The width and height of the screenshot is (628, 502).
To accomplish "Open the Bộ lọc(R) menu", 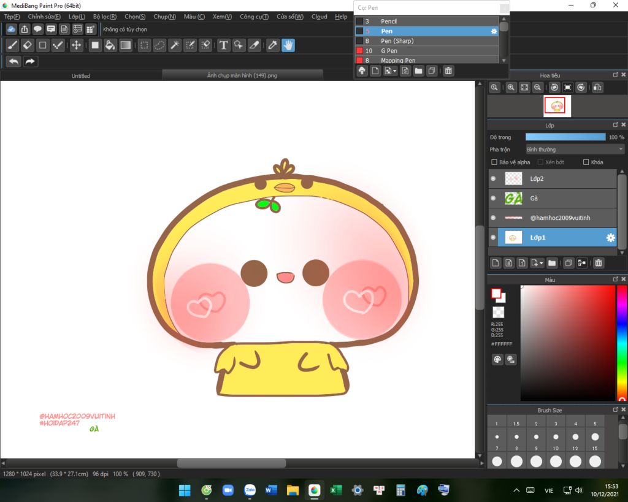I will coord(104,17).
